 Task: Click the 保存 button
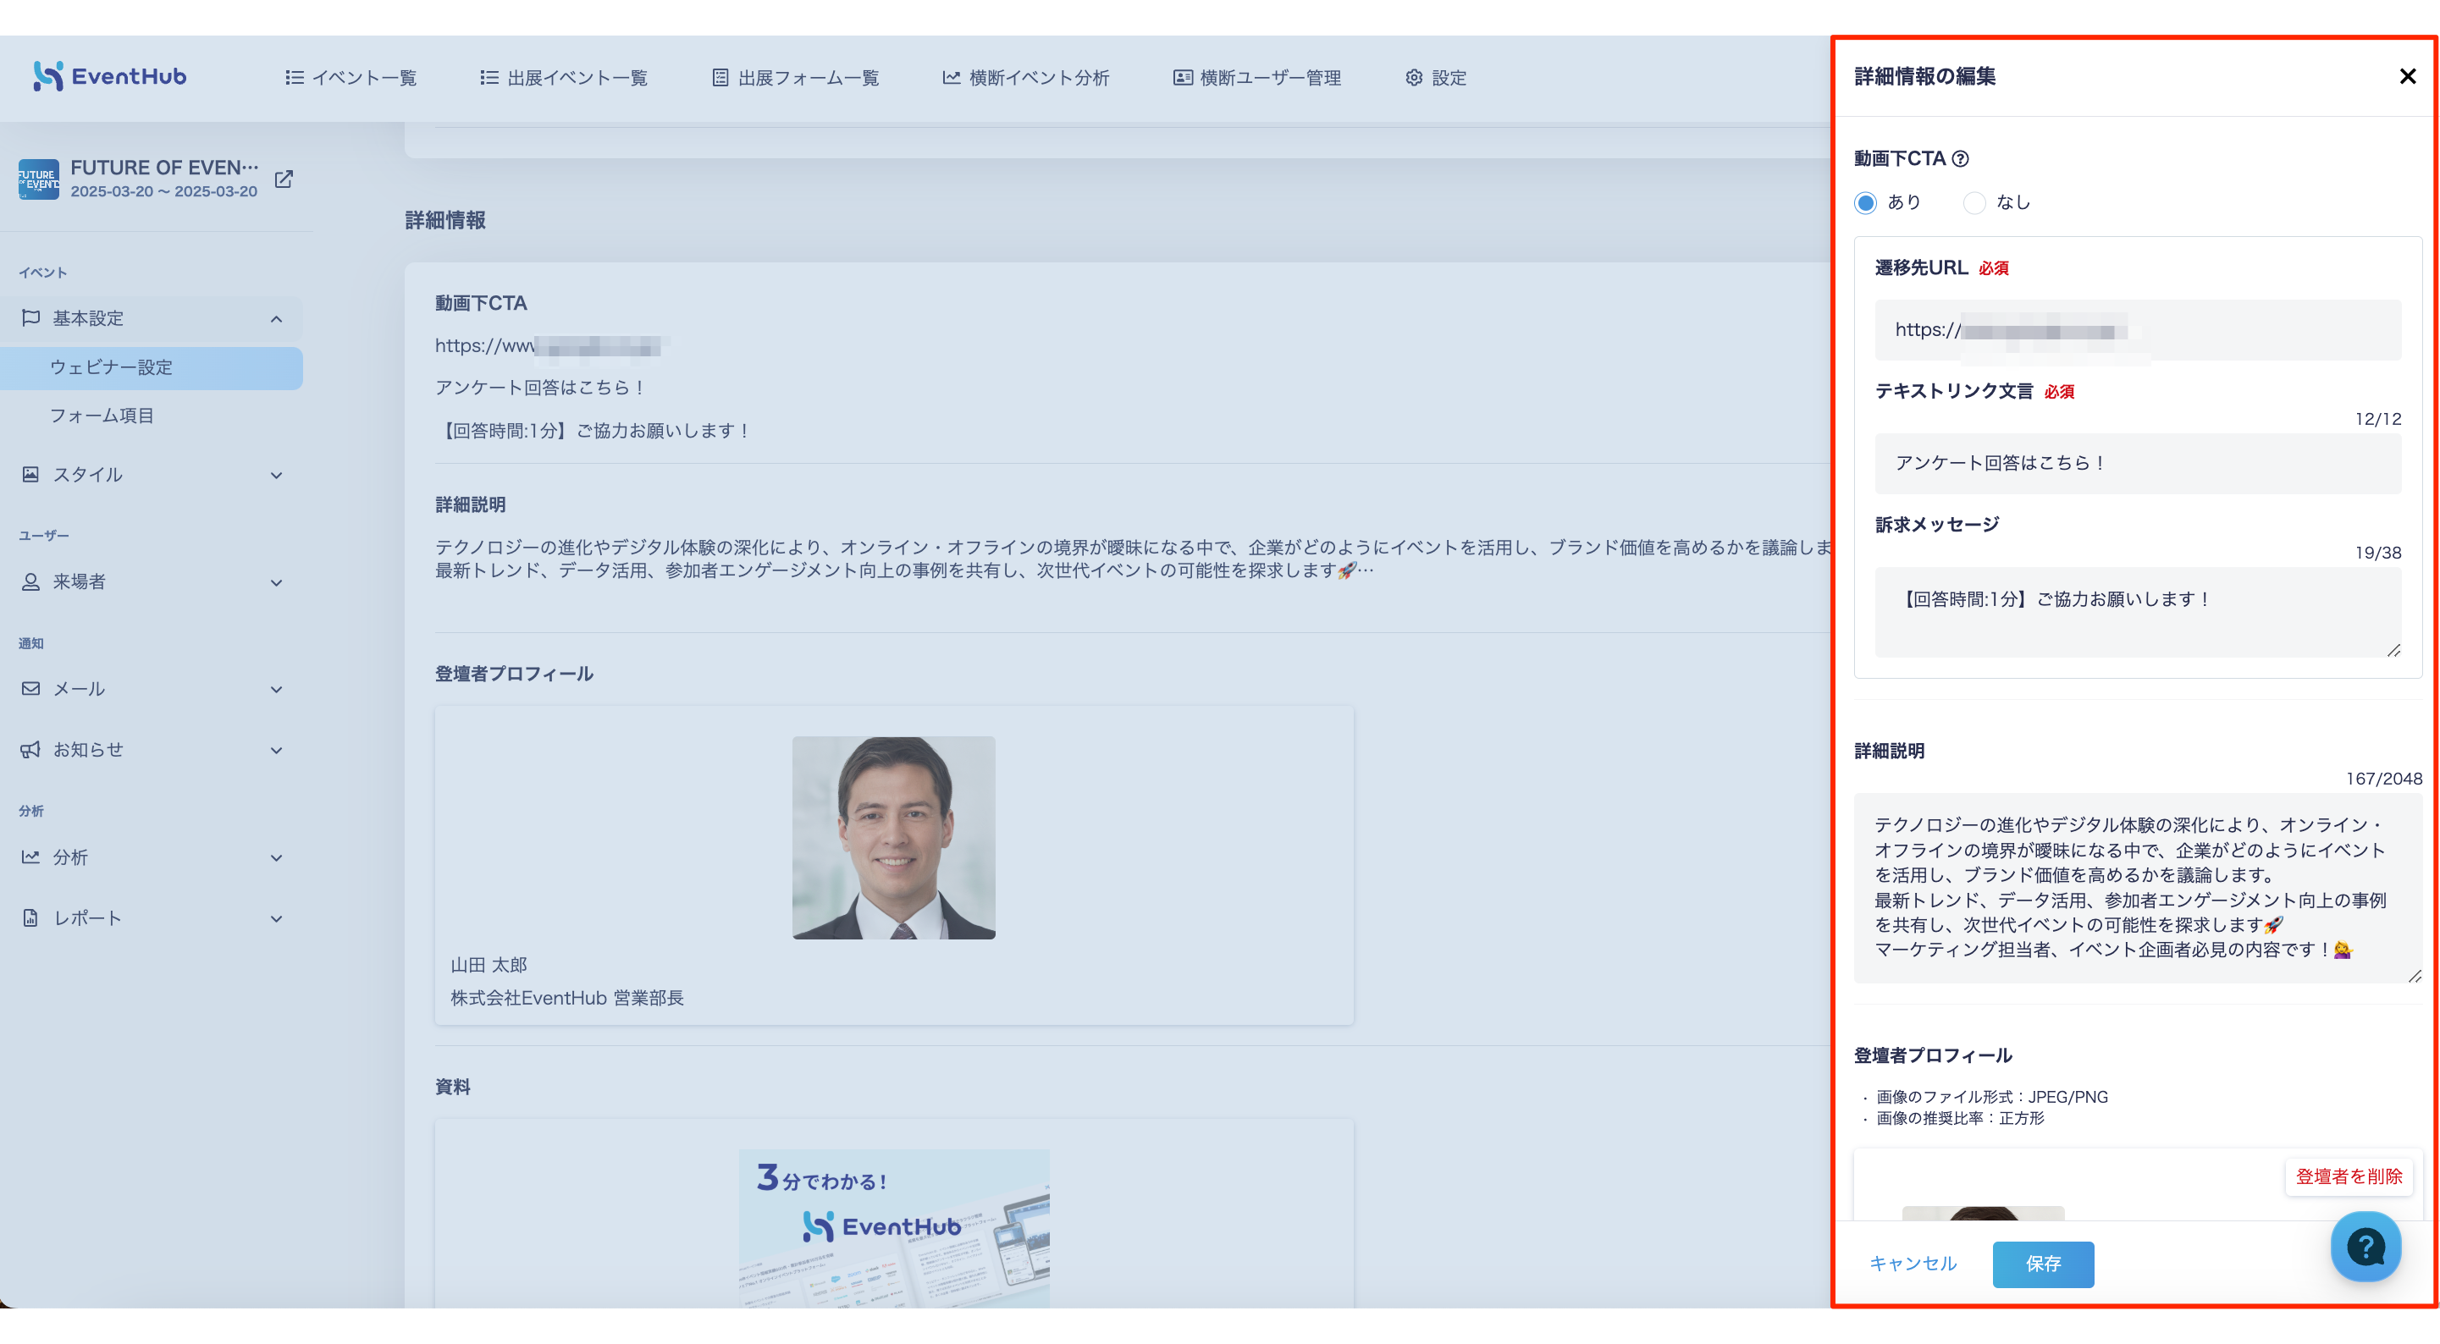(2043, 1264)
